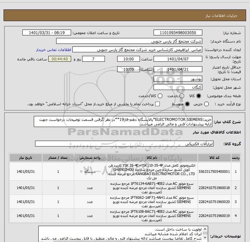Select the کالا/خدمت radio button
Screen dimensions: 250x242
tap(160, 96)
